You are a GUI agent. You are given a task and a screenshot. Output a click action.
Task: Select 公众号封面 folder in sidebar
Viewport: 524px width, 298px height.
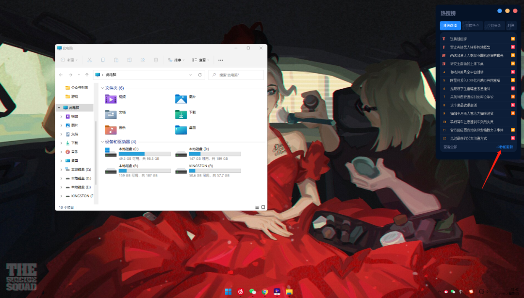click(x=77, y=88)
